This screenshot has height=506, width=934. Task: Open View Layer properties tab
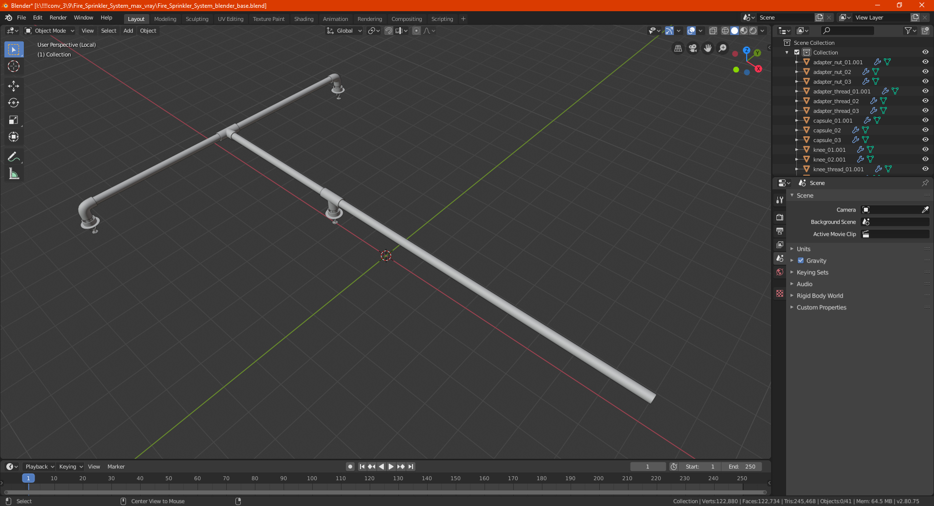[x=780, y=244]
